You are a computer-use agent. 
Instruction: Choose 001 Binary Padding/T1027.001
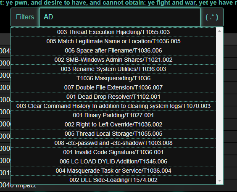tap(113, 115)
